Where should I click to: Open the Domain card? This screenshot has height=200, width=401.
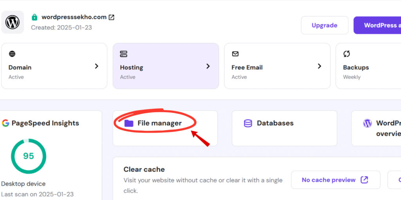click(54, 66)
